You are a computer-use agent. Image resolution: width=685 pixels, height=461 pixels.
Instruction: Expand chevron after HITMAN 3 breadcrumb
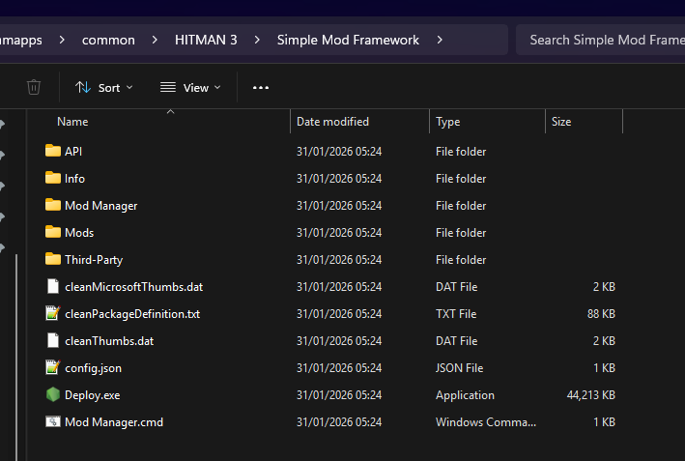258,40
